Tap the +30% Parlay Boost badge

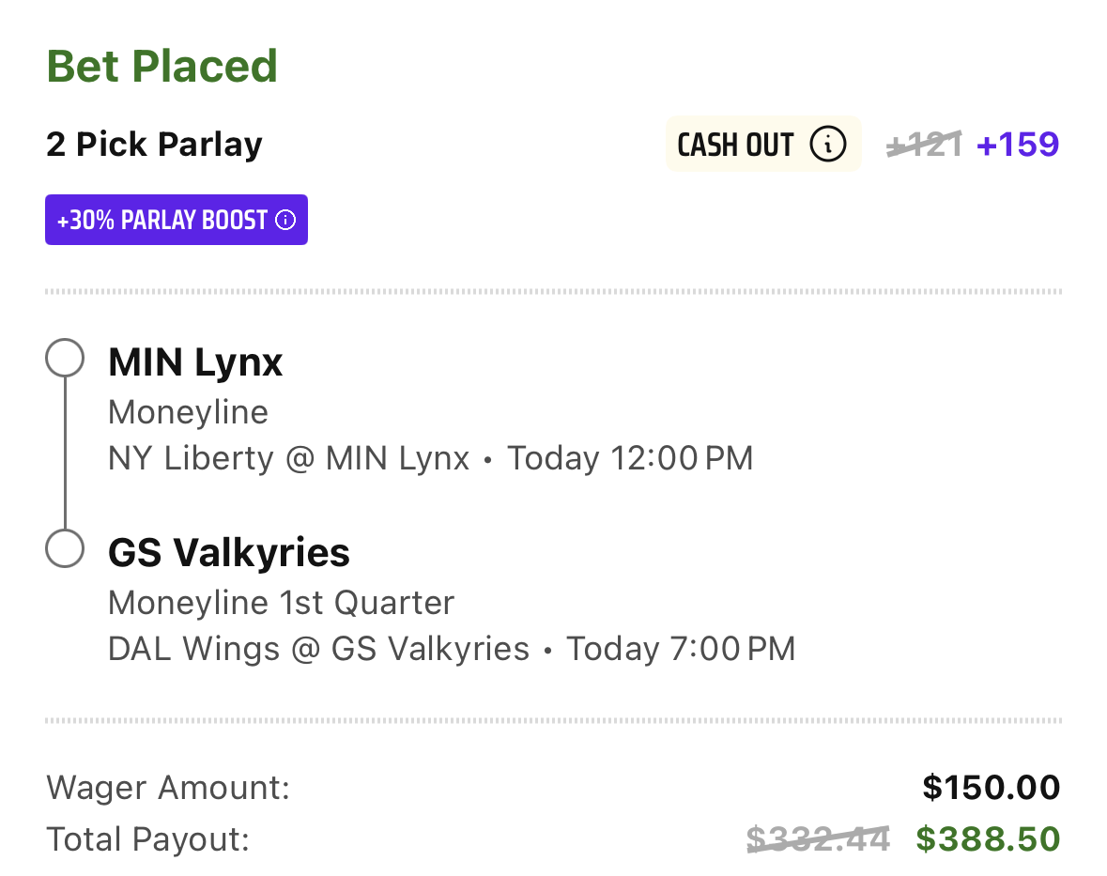point(177,220)
